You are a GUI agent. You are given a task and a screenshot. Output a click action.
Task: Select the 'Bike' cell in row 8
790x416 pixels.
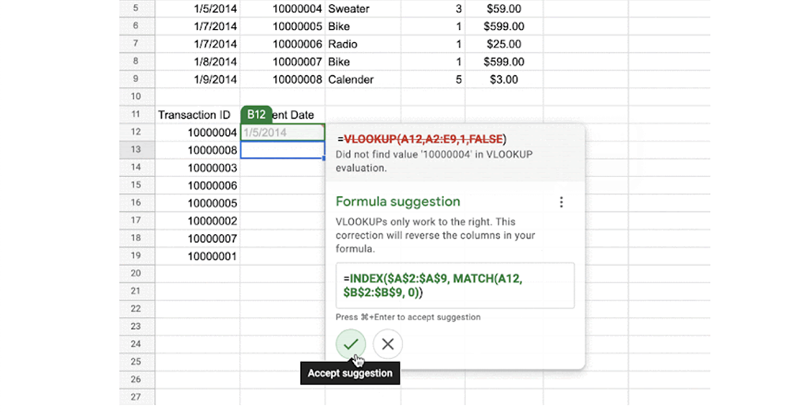363,62
